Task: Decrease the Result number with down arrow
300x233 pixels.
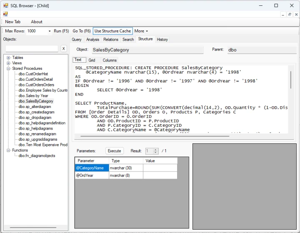Action: click(x=155, y=152)
